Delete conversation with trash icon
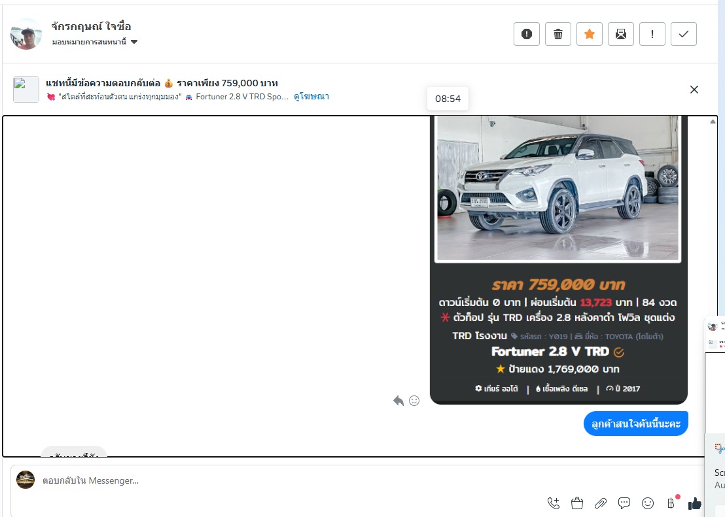This screenshot has height=517, width=725. pyautogui.click(x=557, y=34)
